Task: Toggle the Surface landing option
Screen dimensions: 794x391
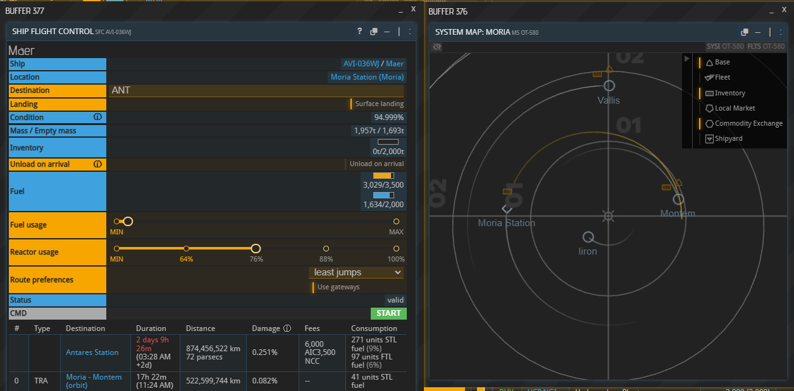Action: [378, 104]
